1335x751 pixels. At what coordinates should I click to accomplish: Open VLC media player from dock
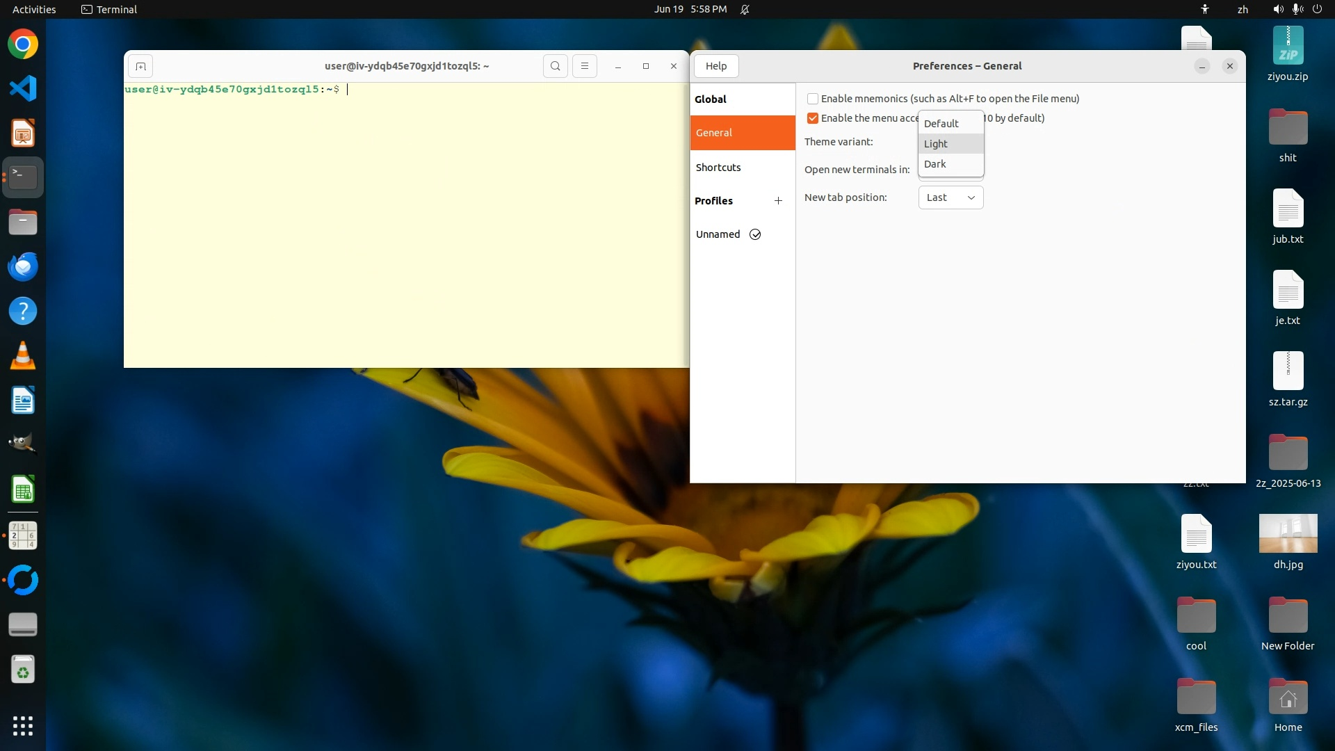(23, 355)
